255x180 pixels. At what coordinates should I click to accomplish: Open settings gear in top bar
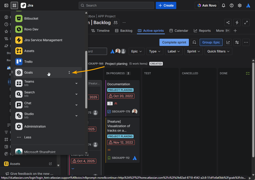click(239, 6)
